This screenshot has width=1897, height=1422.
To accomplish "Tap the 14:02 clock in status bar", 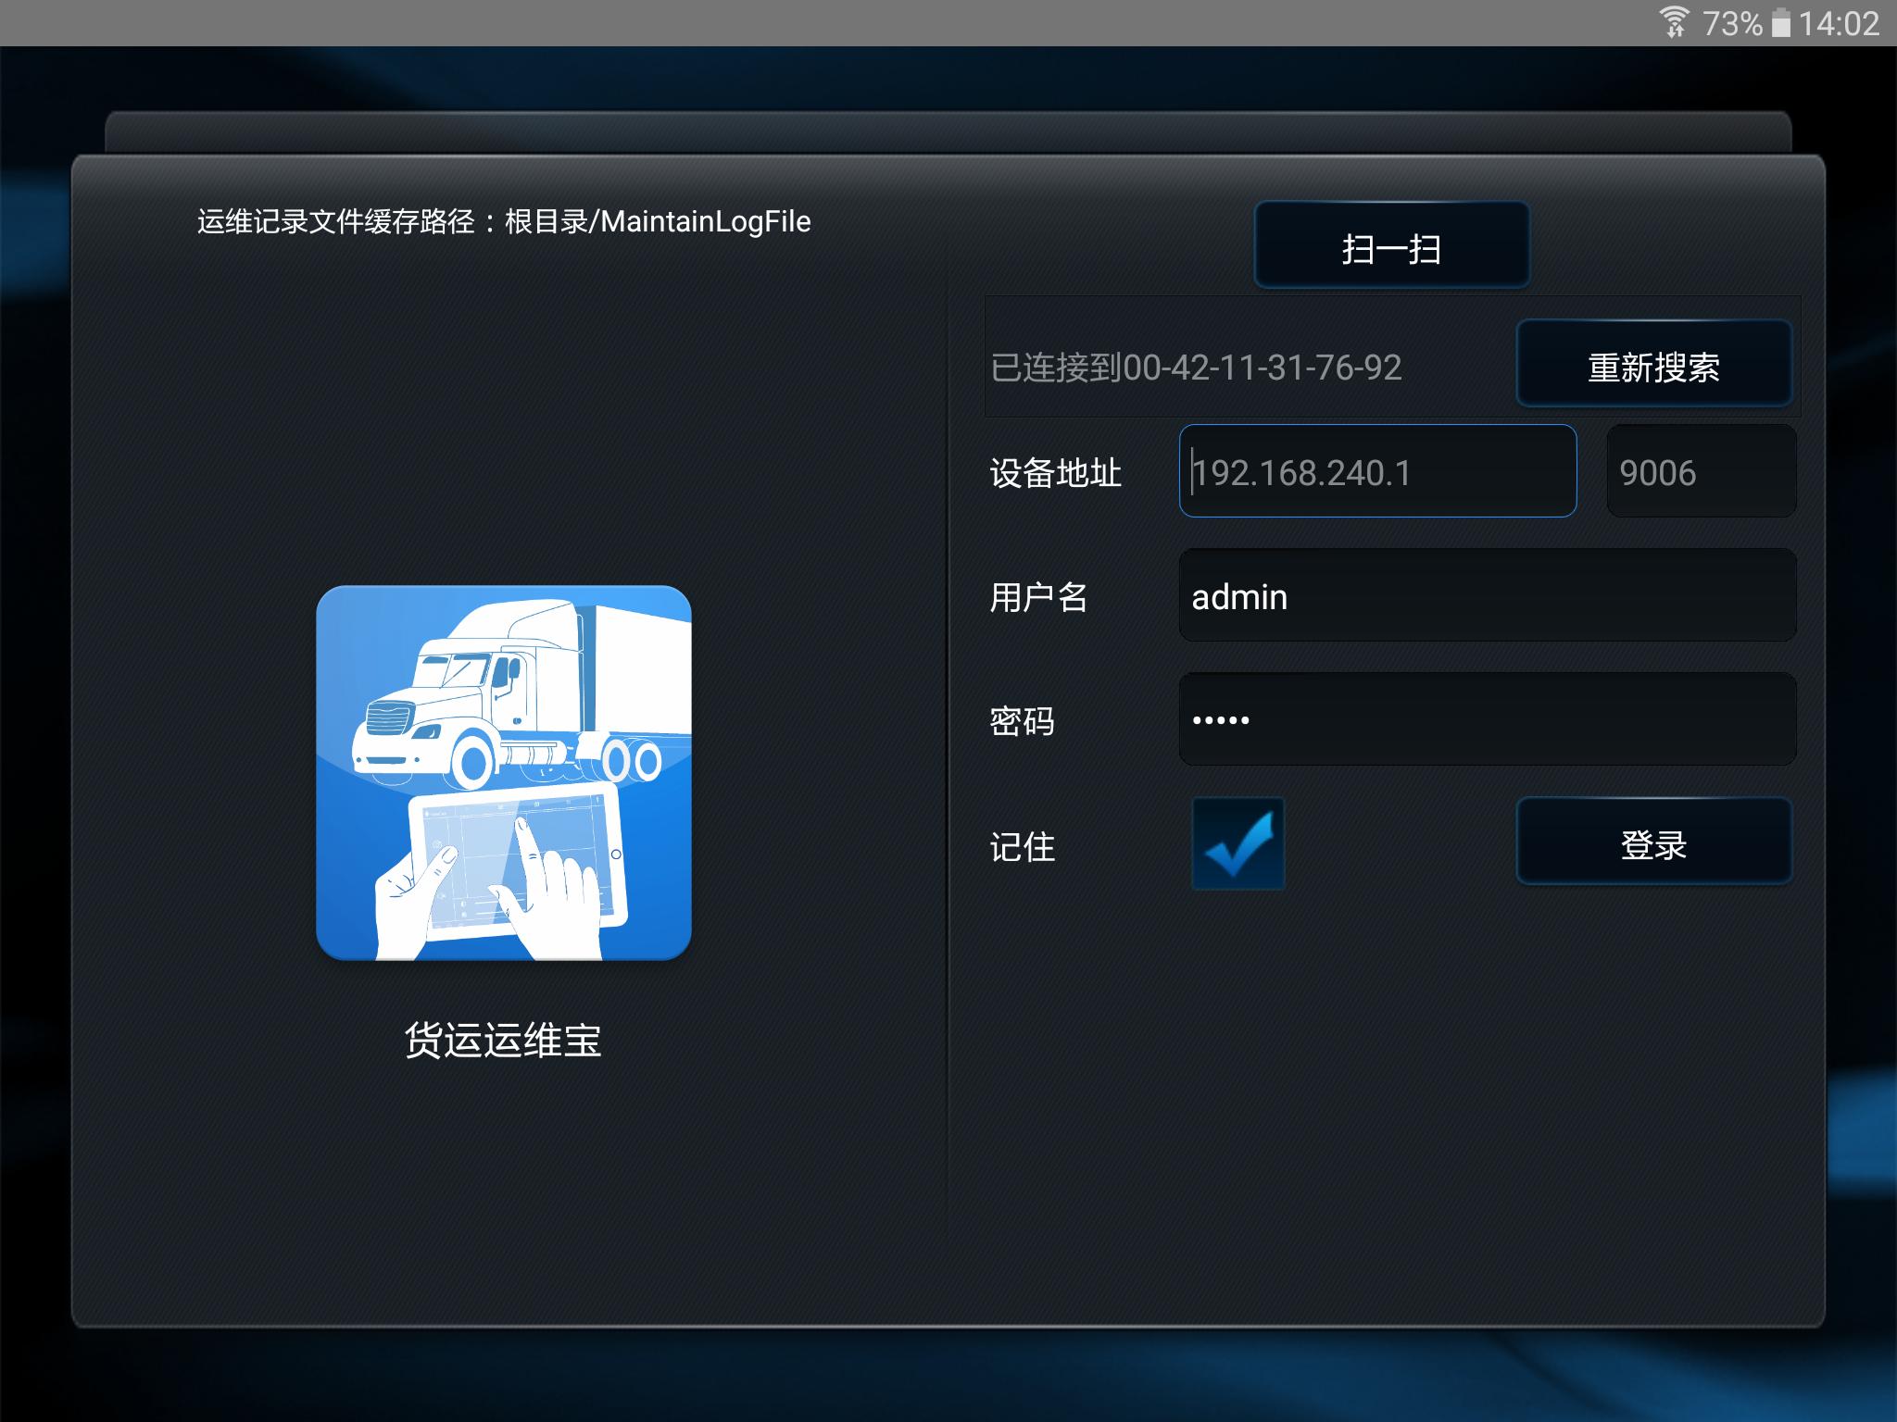I will point(1840,23).
